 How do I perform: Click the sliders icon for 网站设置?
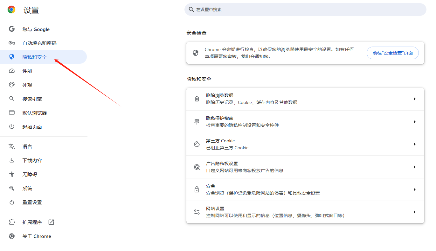197,212
